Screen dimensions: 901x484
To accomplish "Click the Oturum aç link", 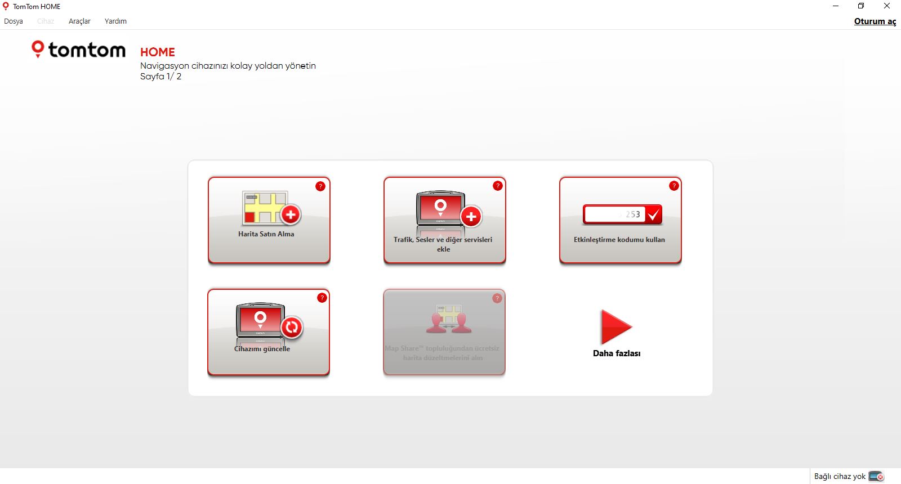I will tap(875, 21).
